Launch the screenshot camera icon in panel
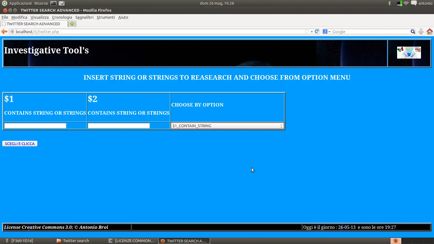This screenshot has width=434, height=244. (x=62, y=3)
